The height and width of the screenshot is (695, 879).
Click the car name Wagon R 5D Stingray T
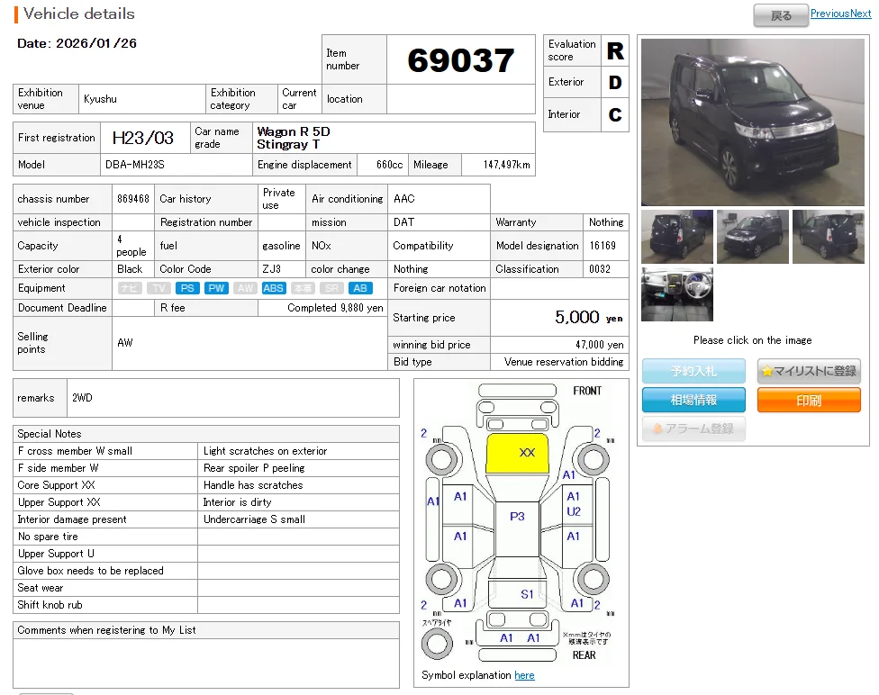[294, 138]
